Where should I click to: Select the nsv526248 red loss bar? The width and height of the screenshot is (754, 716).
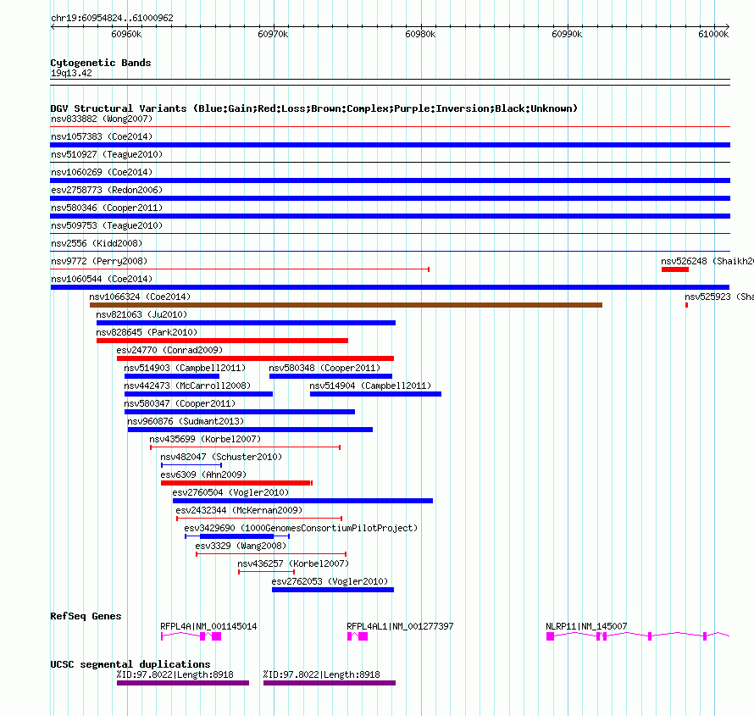(675, 269)
